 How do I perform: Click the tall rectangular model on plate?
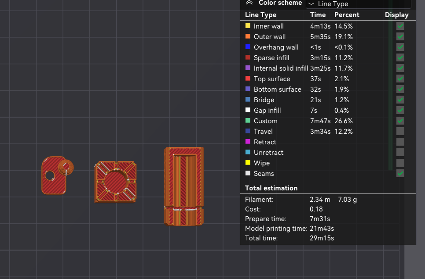(184, 186)
